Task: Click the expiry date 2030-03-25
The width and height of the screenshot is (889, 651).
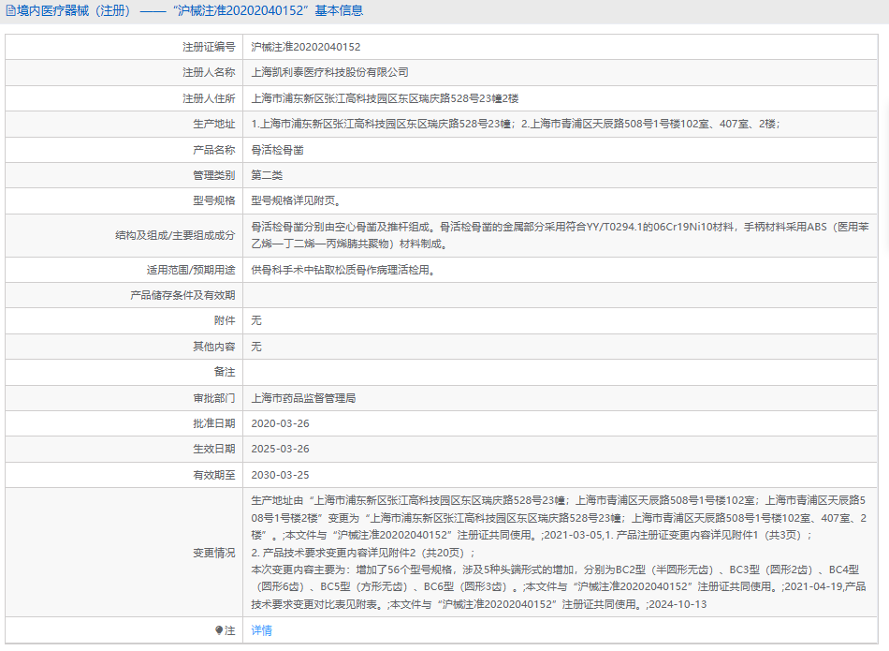Action: point(281,475)
